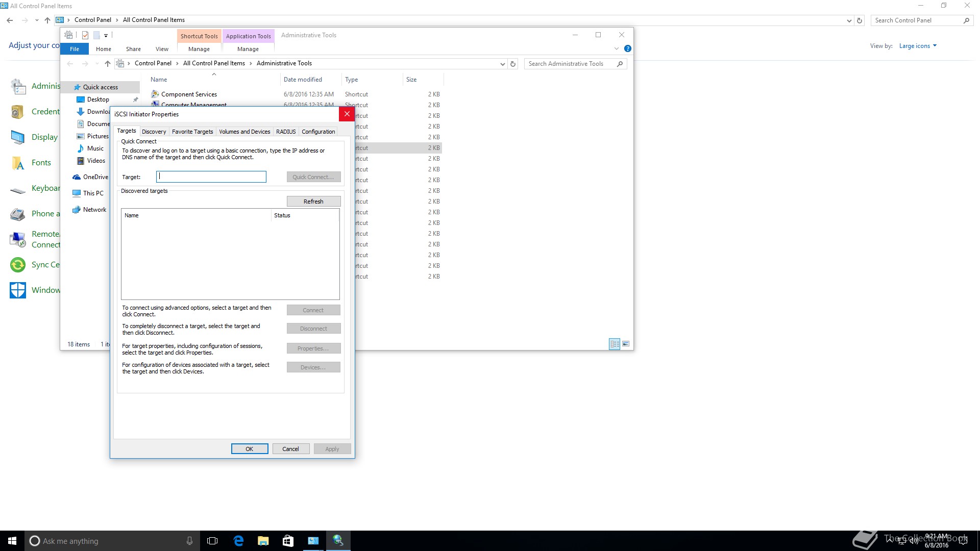980x551 pixels.
Task: Click the Status column header in discovered targets
Action: 305,215
